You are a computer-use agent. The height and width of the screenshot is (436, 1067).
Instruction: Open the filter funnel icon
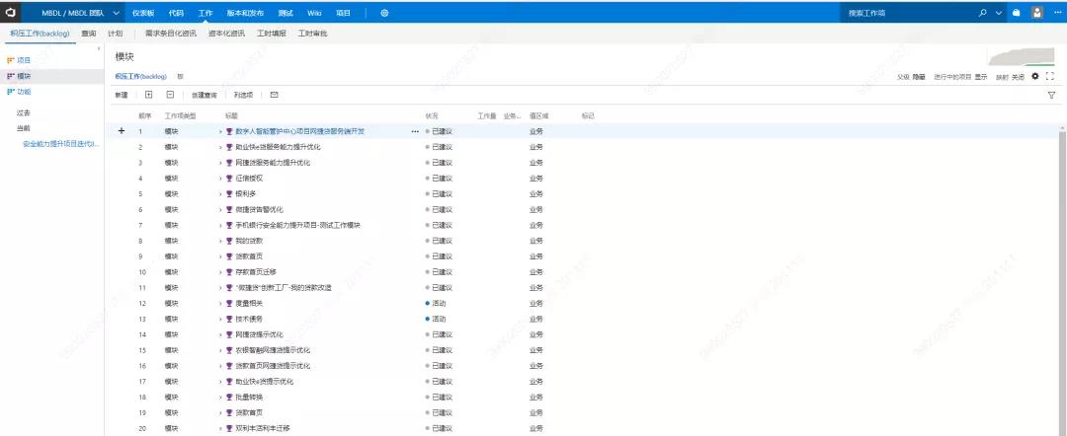pos(1051,96)
